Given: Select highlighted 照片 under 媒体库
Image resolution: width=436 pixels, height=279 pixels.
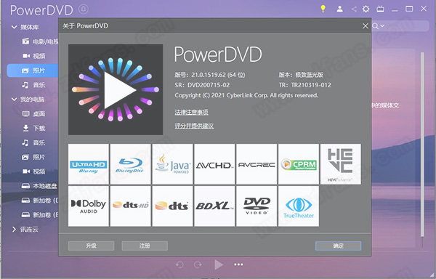Looking at the screenshot, I should (33, 70).
